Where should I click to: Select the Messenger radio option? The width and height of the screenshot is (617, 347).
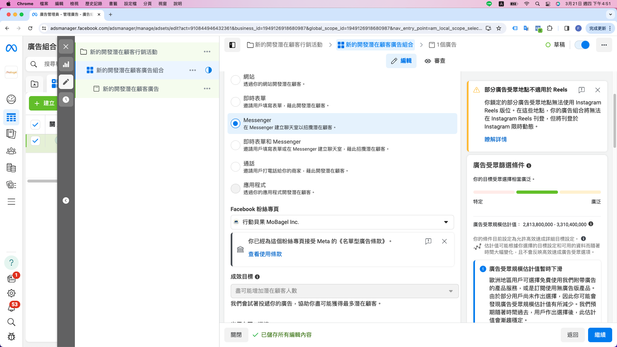(x=236, y=123)
